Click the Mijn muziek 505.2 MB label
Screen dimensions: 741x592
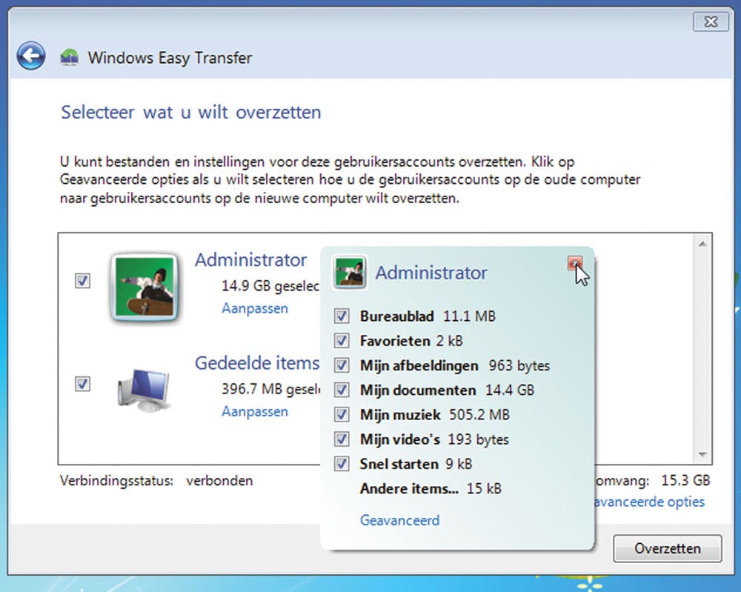(x=435, y=414)
